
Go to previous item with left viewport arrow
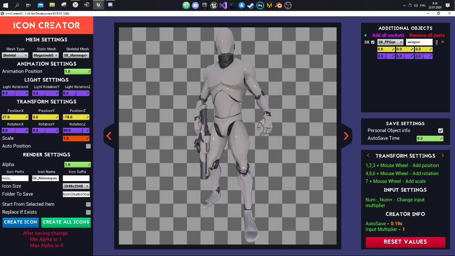click(109, 136)
